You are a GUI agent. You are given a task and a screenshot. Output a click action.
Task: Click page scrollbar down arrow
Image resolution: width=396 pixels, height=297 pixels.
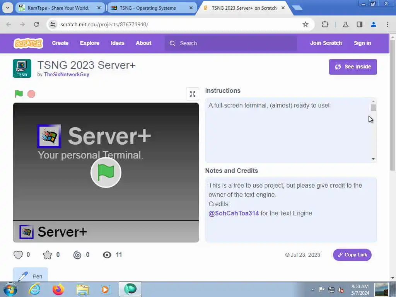(393, 278)
